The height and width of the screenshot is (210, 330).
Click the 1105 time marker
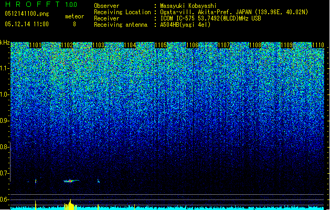[161, 45]
